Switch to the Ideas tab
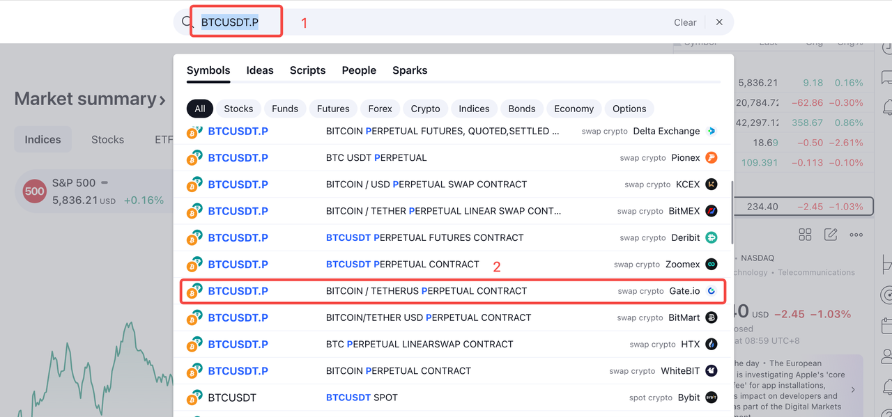This screenshot has width=892, height=417. pos(260,70)
